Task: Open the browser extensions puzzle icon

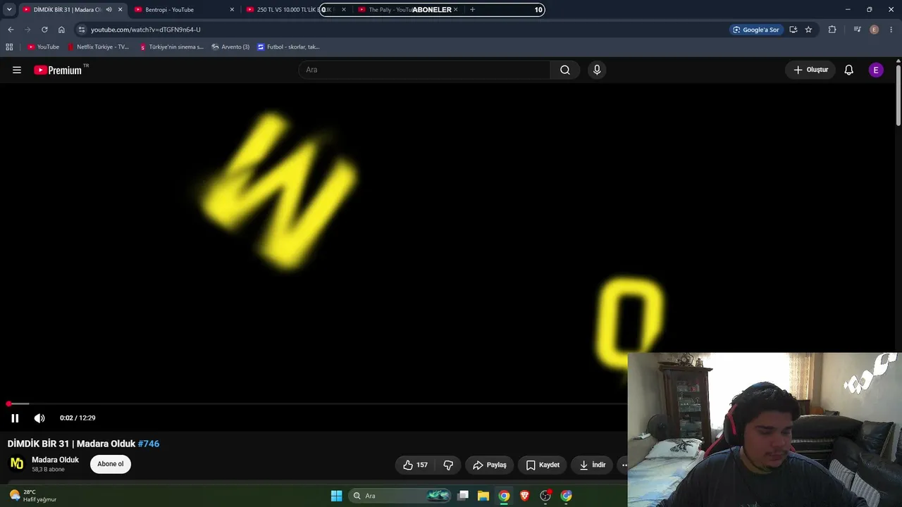Action: 832,30
